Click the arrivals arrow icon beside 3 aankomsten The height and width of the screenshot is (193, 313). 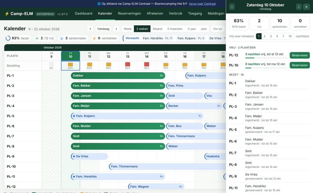[61, 38]
